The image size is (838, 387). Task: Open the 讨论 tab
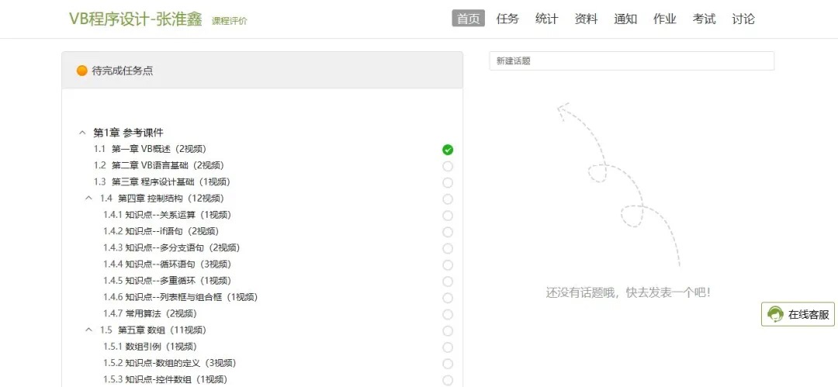(x=743, y=19)
